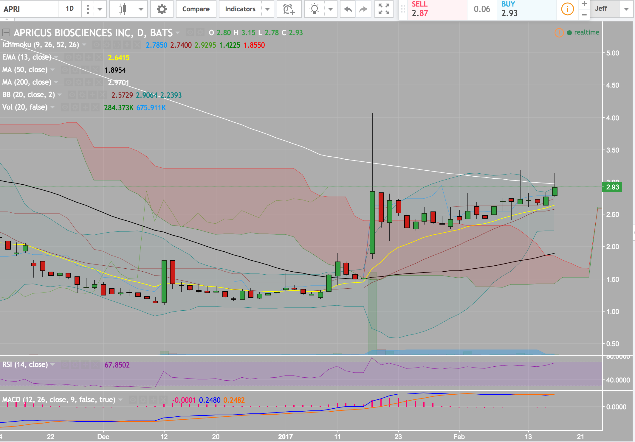The image size is (635, 442).
Task: Expand the chart style dropdown arrow
Action: pos(141,9)
